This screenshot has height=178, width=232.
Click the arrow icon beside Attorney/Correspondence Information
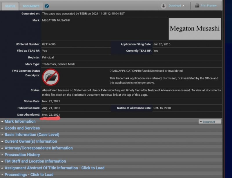(3, 148)
